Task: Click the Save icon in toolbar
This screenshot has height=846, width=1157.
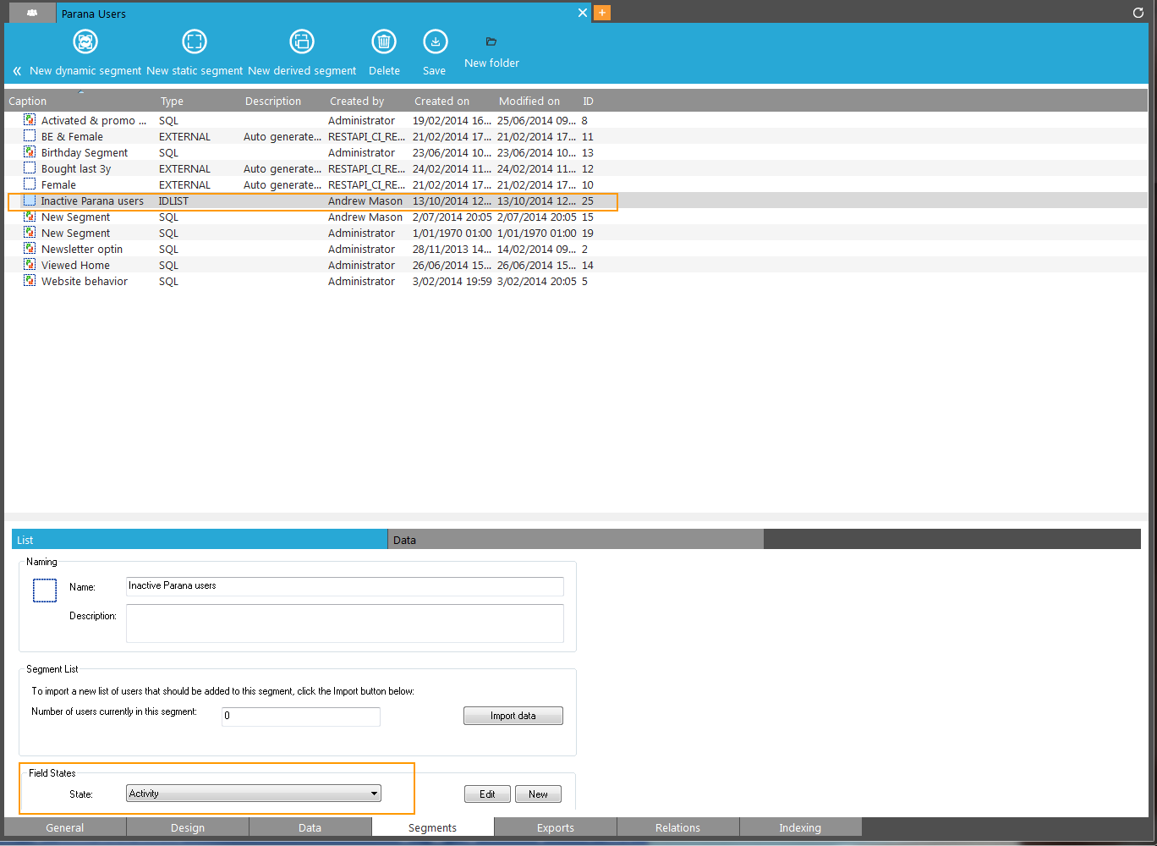Action: click(435, 41)
